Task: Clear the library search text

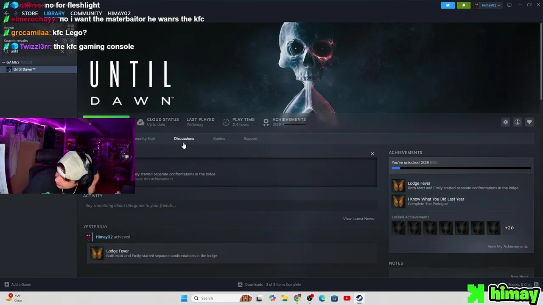Action: click(62, 51)
